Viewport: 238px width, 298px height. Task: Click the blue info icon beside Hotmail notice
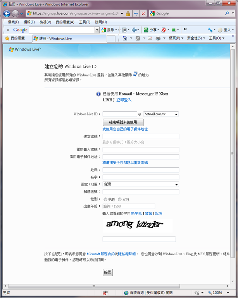click(98, 94)
